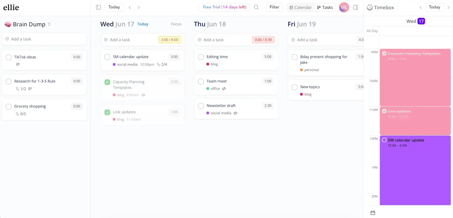Click recurring icon on Team meet
Image resolution: width=453 pixels, height=218 pixels.
[224, 89]
